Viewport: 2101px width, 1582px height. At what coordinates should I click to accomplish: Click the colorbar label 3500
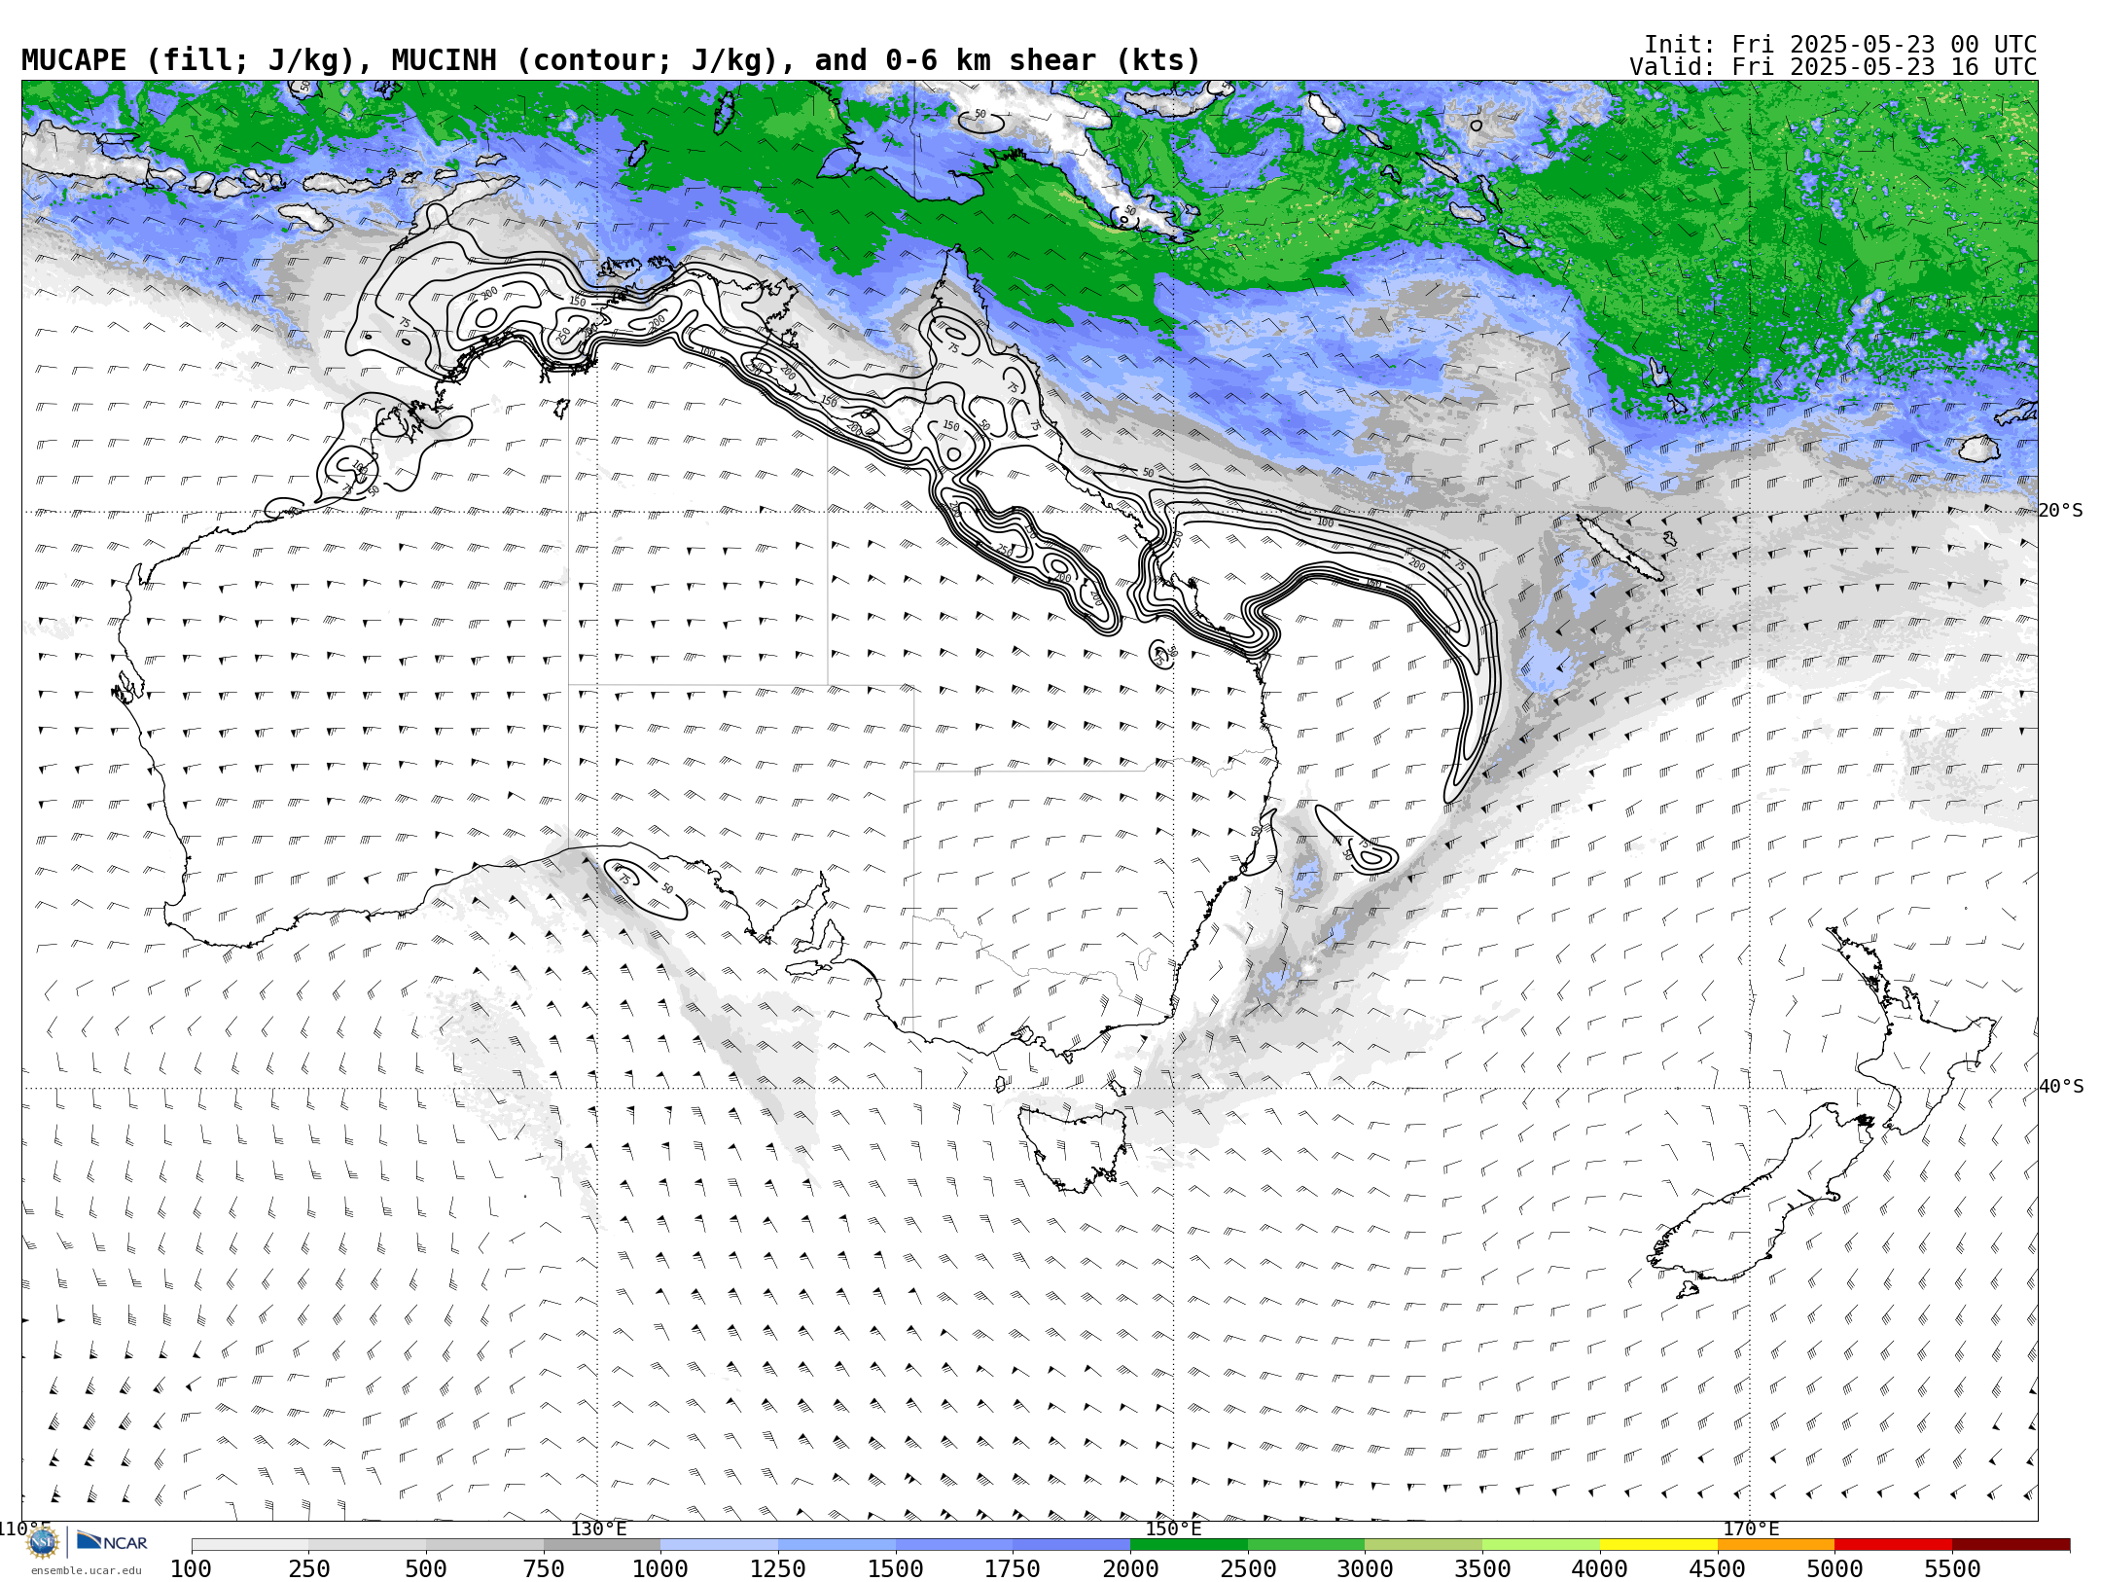pos(1482,1568)
